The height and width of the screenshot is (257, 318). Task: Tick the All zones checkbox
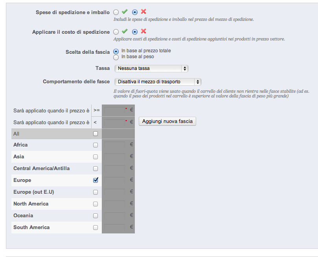coord(96,134)
